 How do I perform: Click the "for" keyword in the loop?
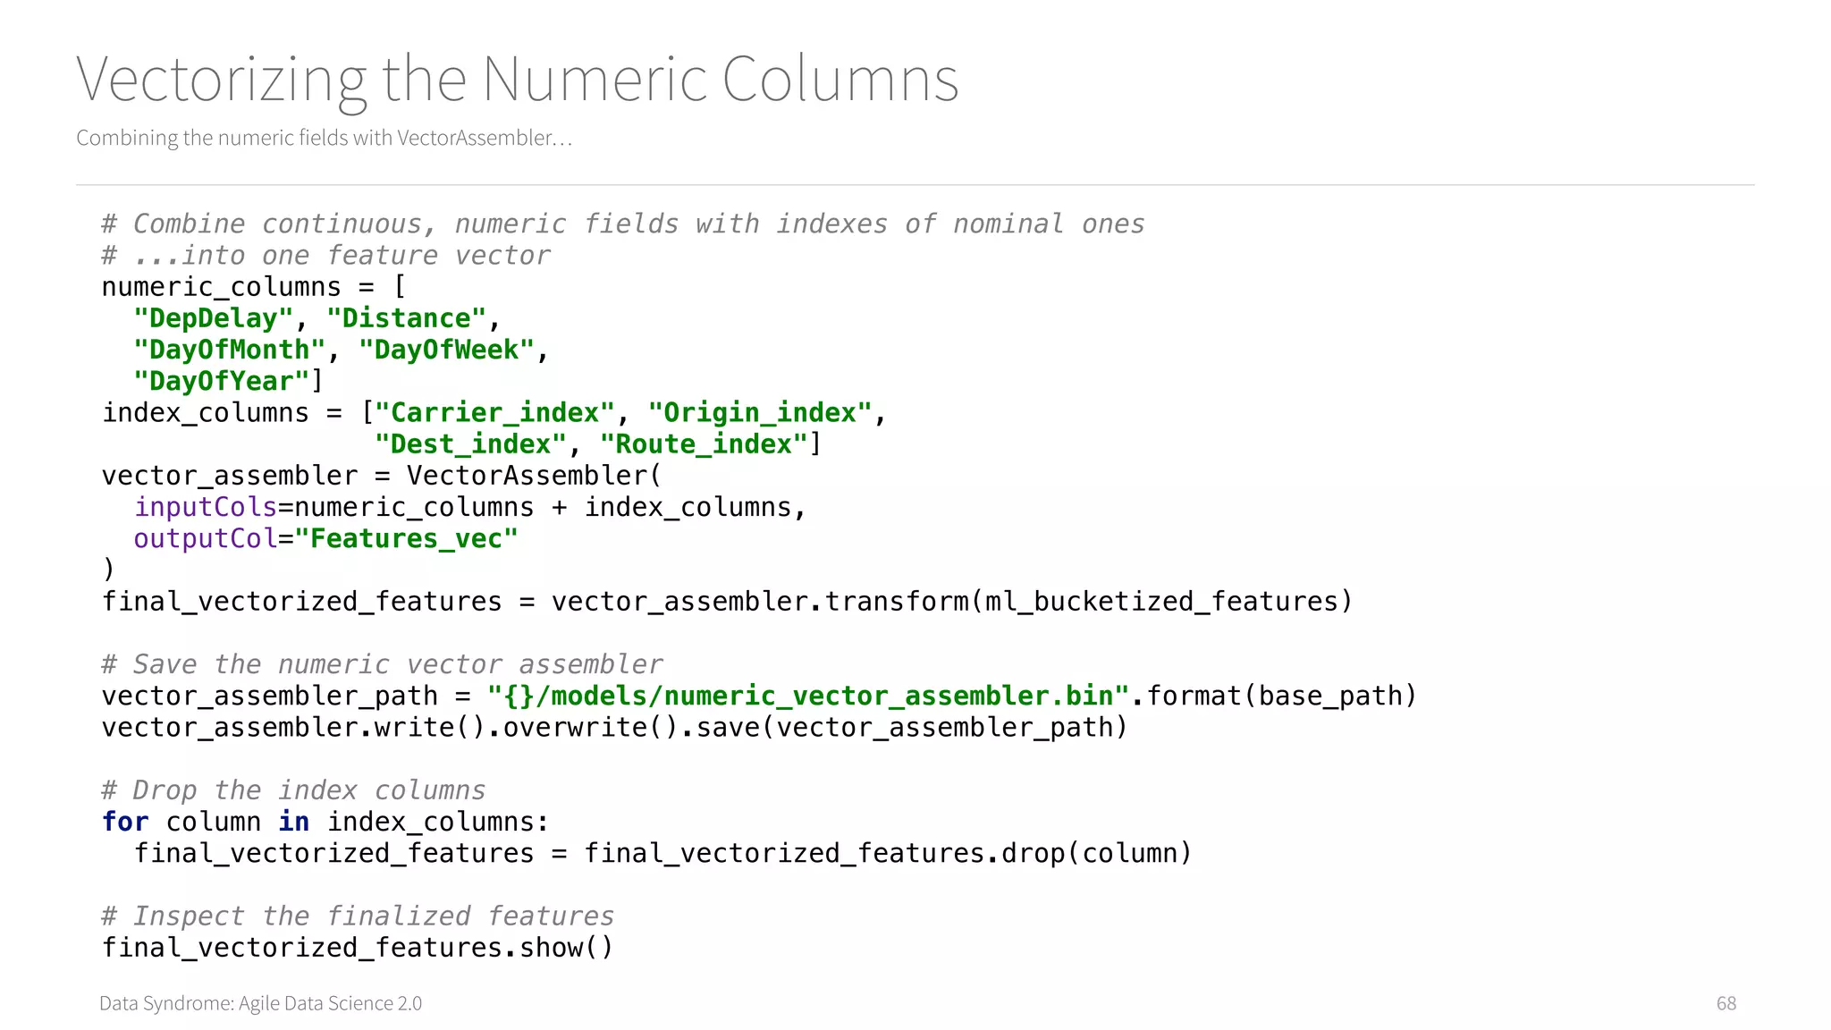pyautogui.click(x=125, y=822)
